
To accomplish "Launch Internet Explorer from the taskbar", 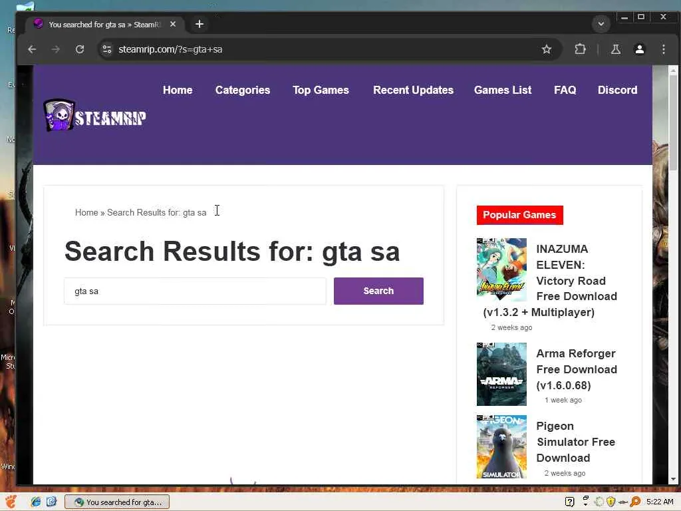I will click(36, 502).
